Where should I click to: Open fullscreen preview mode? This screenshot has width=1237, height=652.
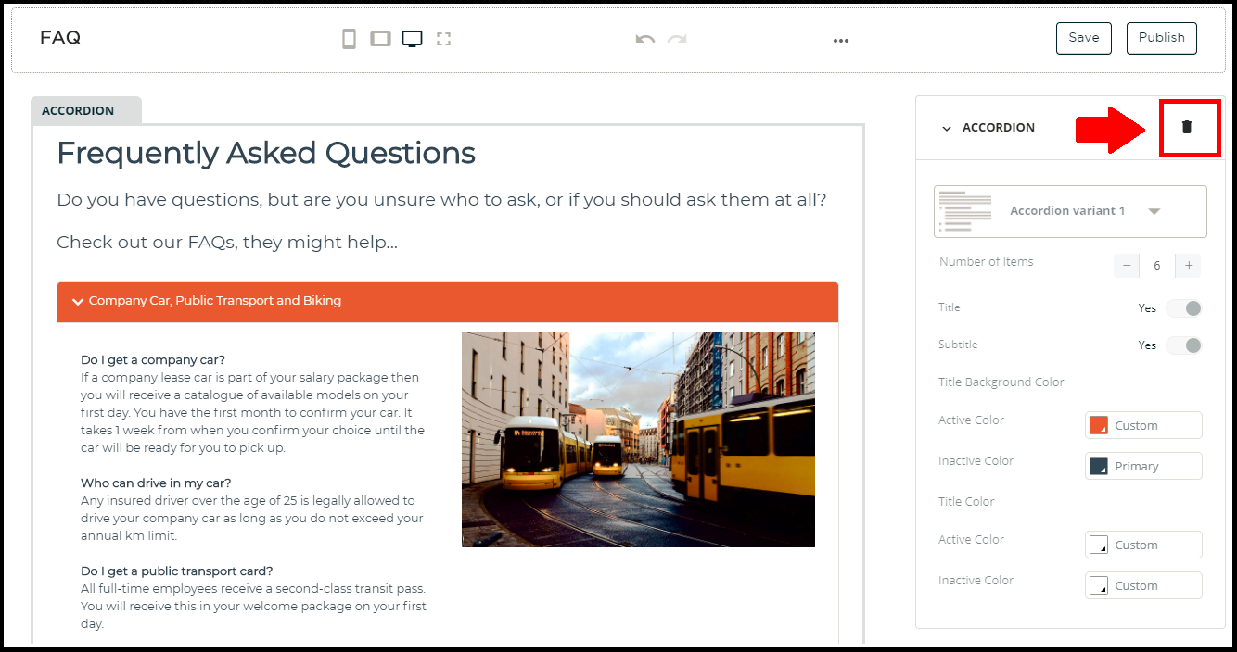pyautogui.click(x=443, y=39)
